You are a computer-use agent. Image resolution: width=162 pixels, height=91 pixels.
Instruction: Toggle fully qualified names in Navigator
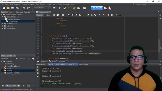(x=24, y=86)
